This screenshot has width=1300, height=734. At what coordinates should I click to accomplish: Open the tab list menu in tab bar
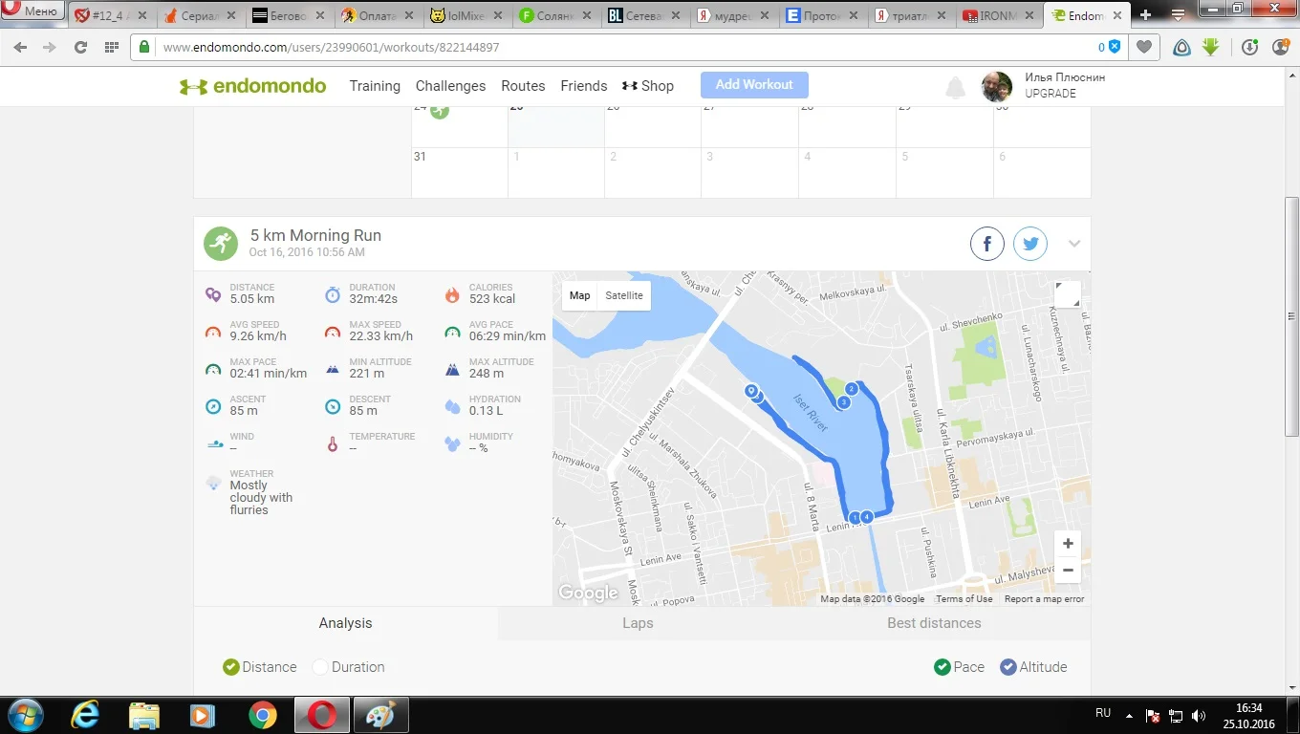point(1178,15)
